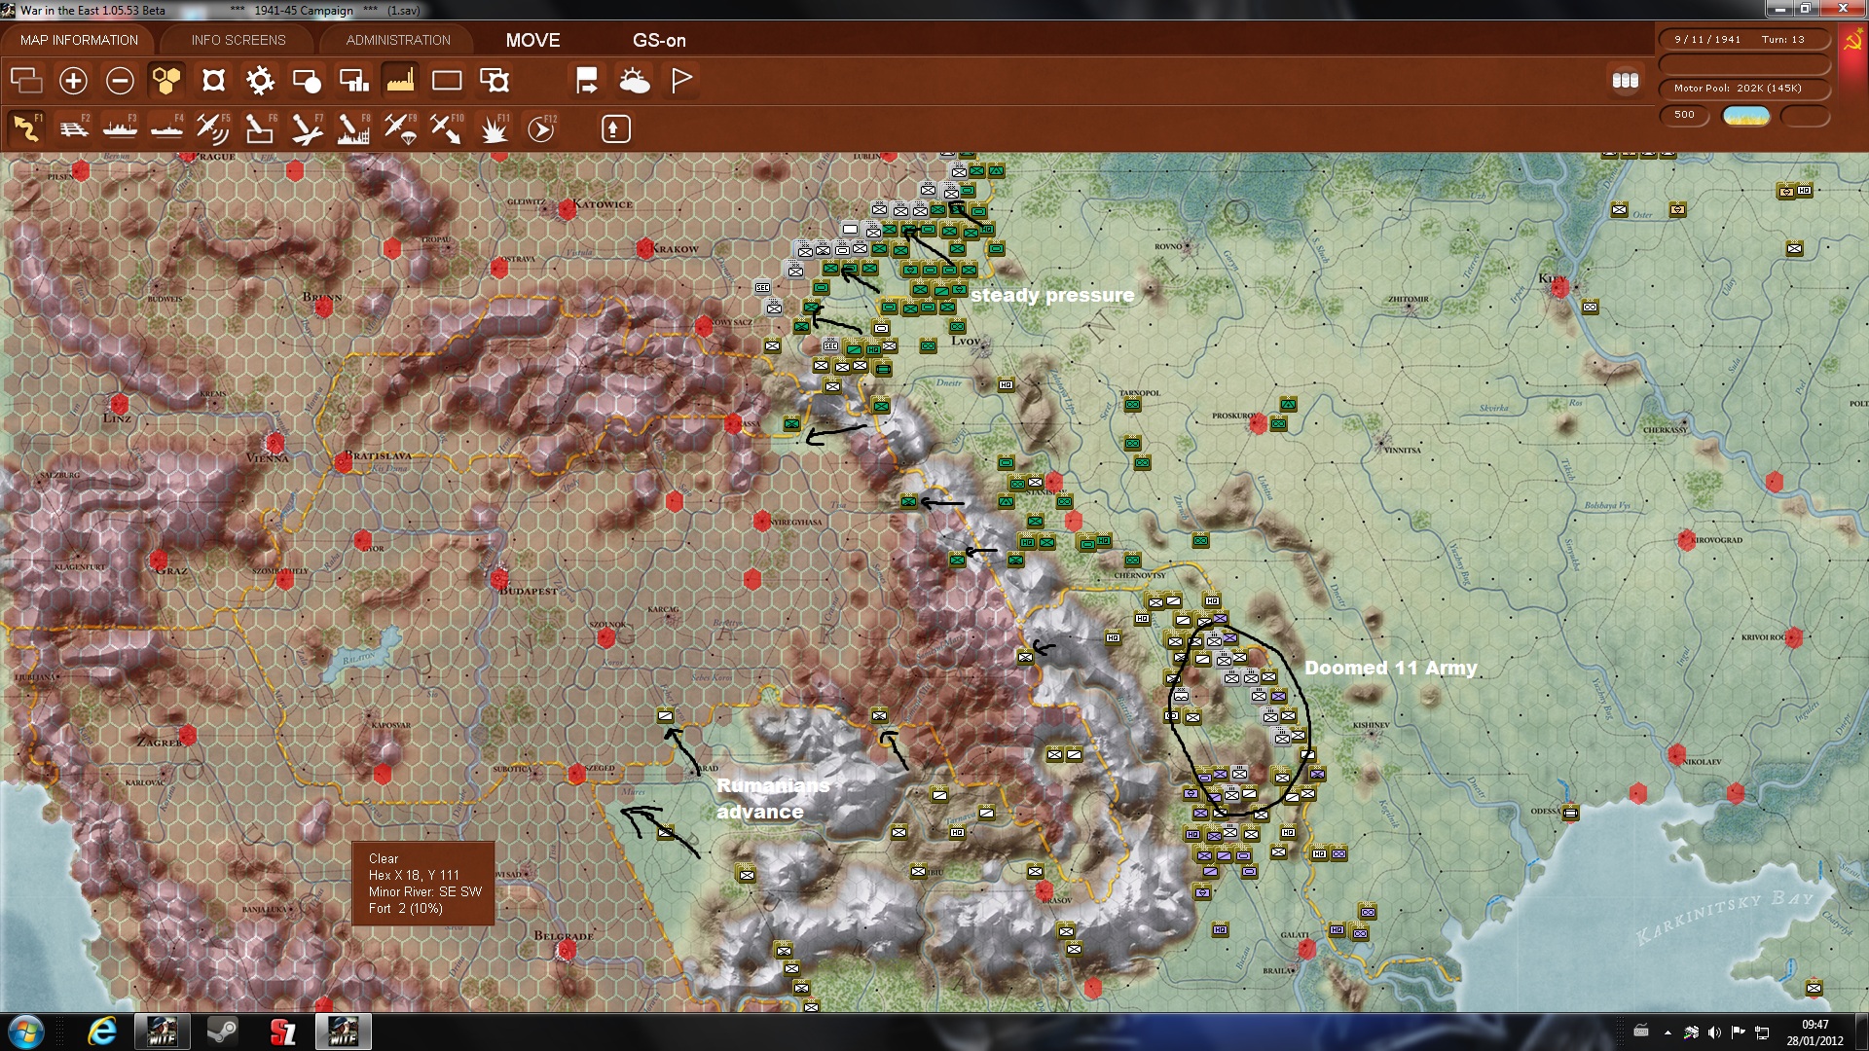Select the F2 Rail Move mode
This screenshot has height=1051, width=1869.
pyautogui.click(x=73, y=127)
